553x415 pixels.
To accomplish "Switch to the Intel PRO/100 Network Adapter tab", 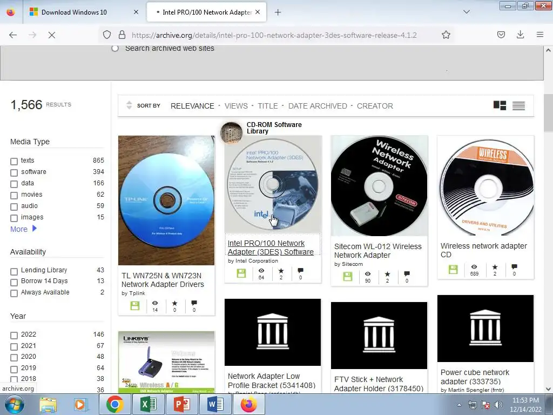I will (x=206, y=12).
